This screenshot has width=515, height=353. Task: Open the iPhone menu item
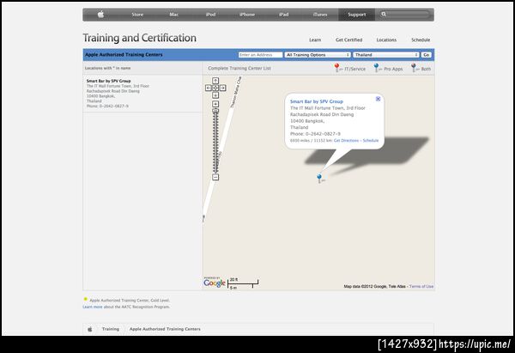(x=247, y=15)
